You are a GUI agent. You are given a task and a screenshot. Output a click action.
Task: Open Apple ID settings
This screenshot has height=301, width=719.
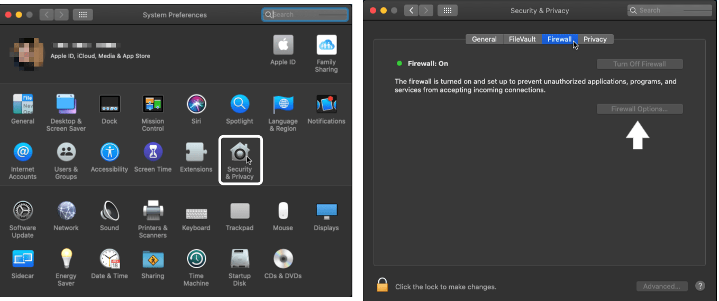click(x=283, y=51)
